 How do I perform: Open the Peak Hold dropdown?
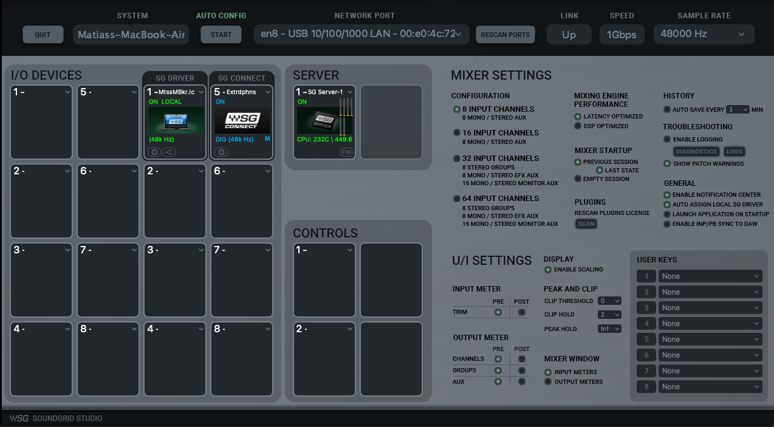tap(609, 329)
